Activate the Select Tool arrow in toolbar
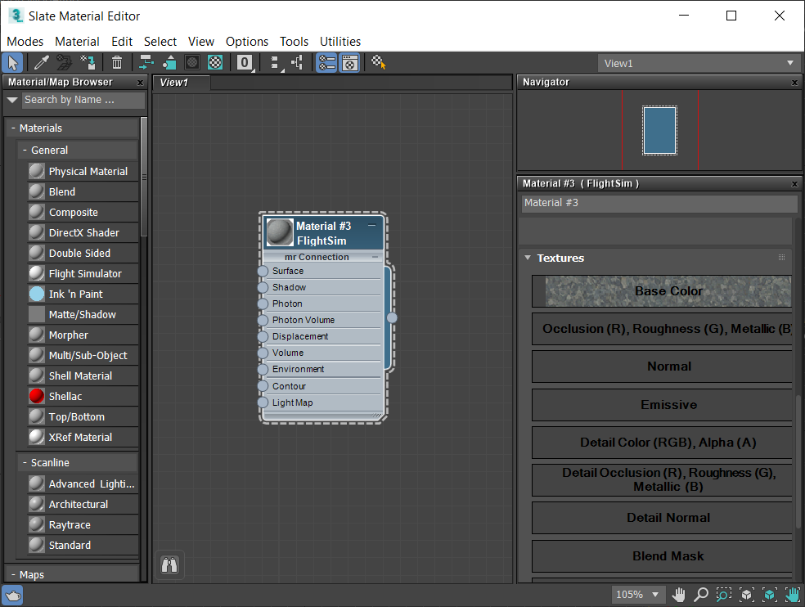Image resolution: width=805 pixels, height=607 pixels. click(x=12, y=63)
